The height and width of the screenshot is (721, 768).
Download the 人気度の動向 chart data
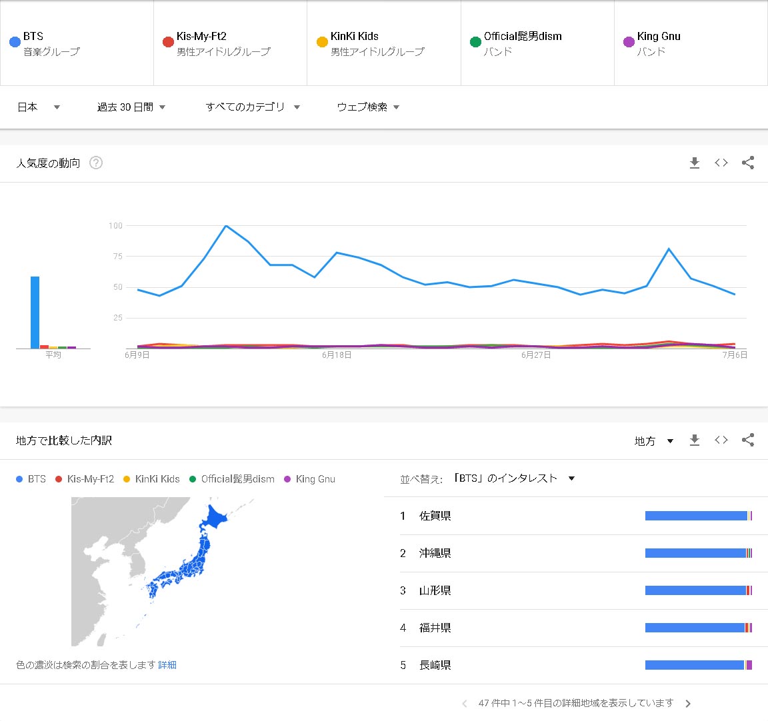tap(694, 163)
